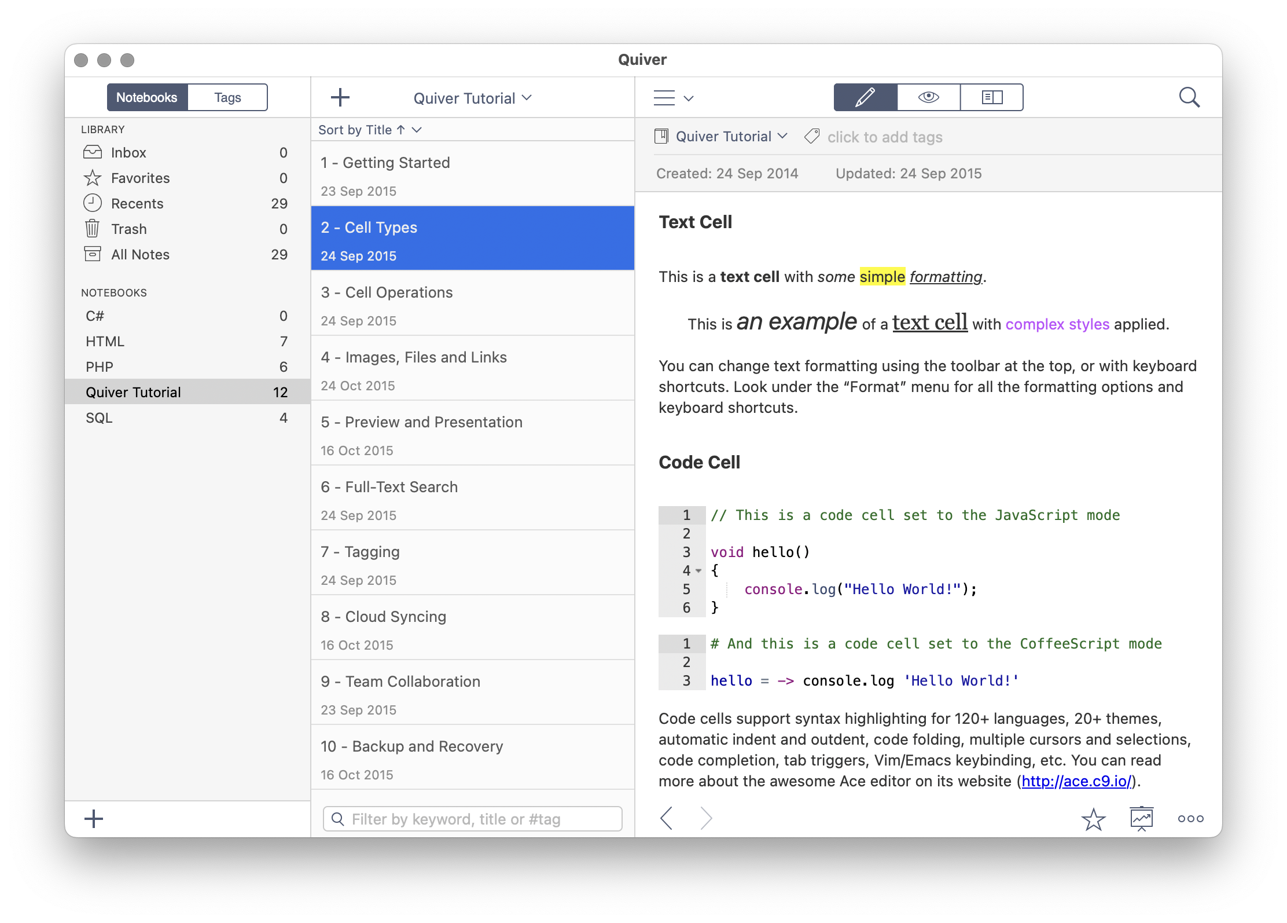Click the Created: 24 Sep 2014 label

coord(727,174)
